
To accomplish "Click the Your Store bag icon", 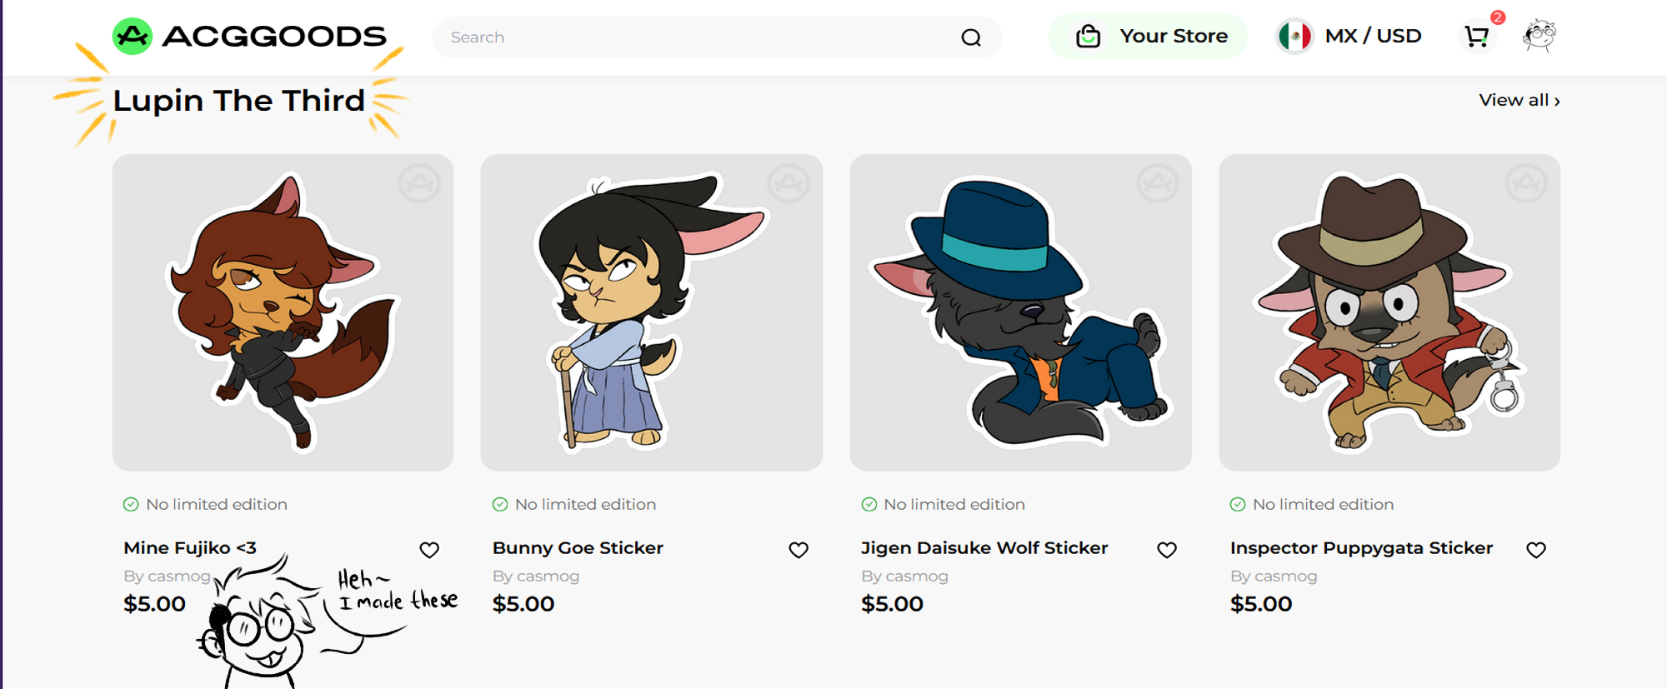I will [x=1089, y=37].
